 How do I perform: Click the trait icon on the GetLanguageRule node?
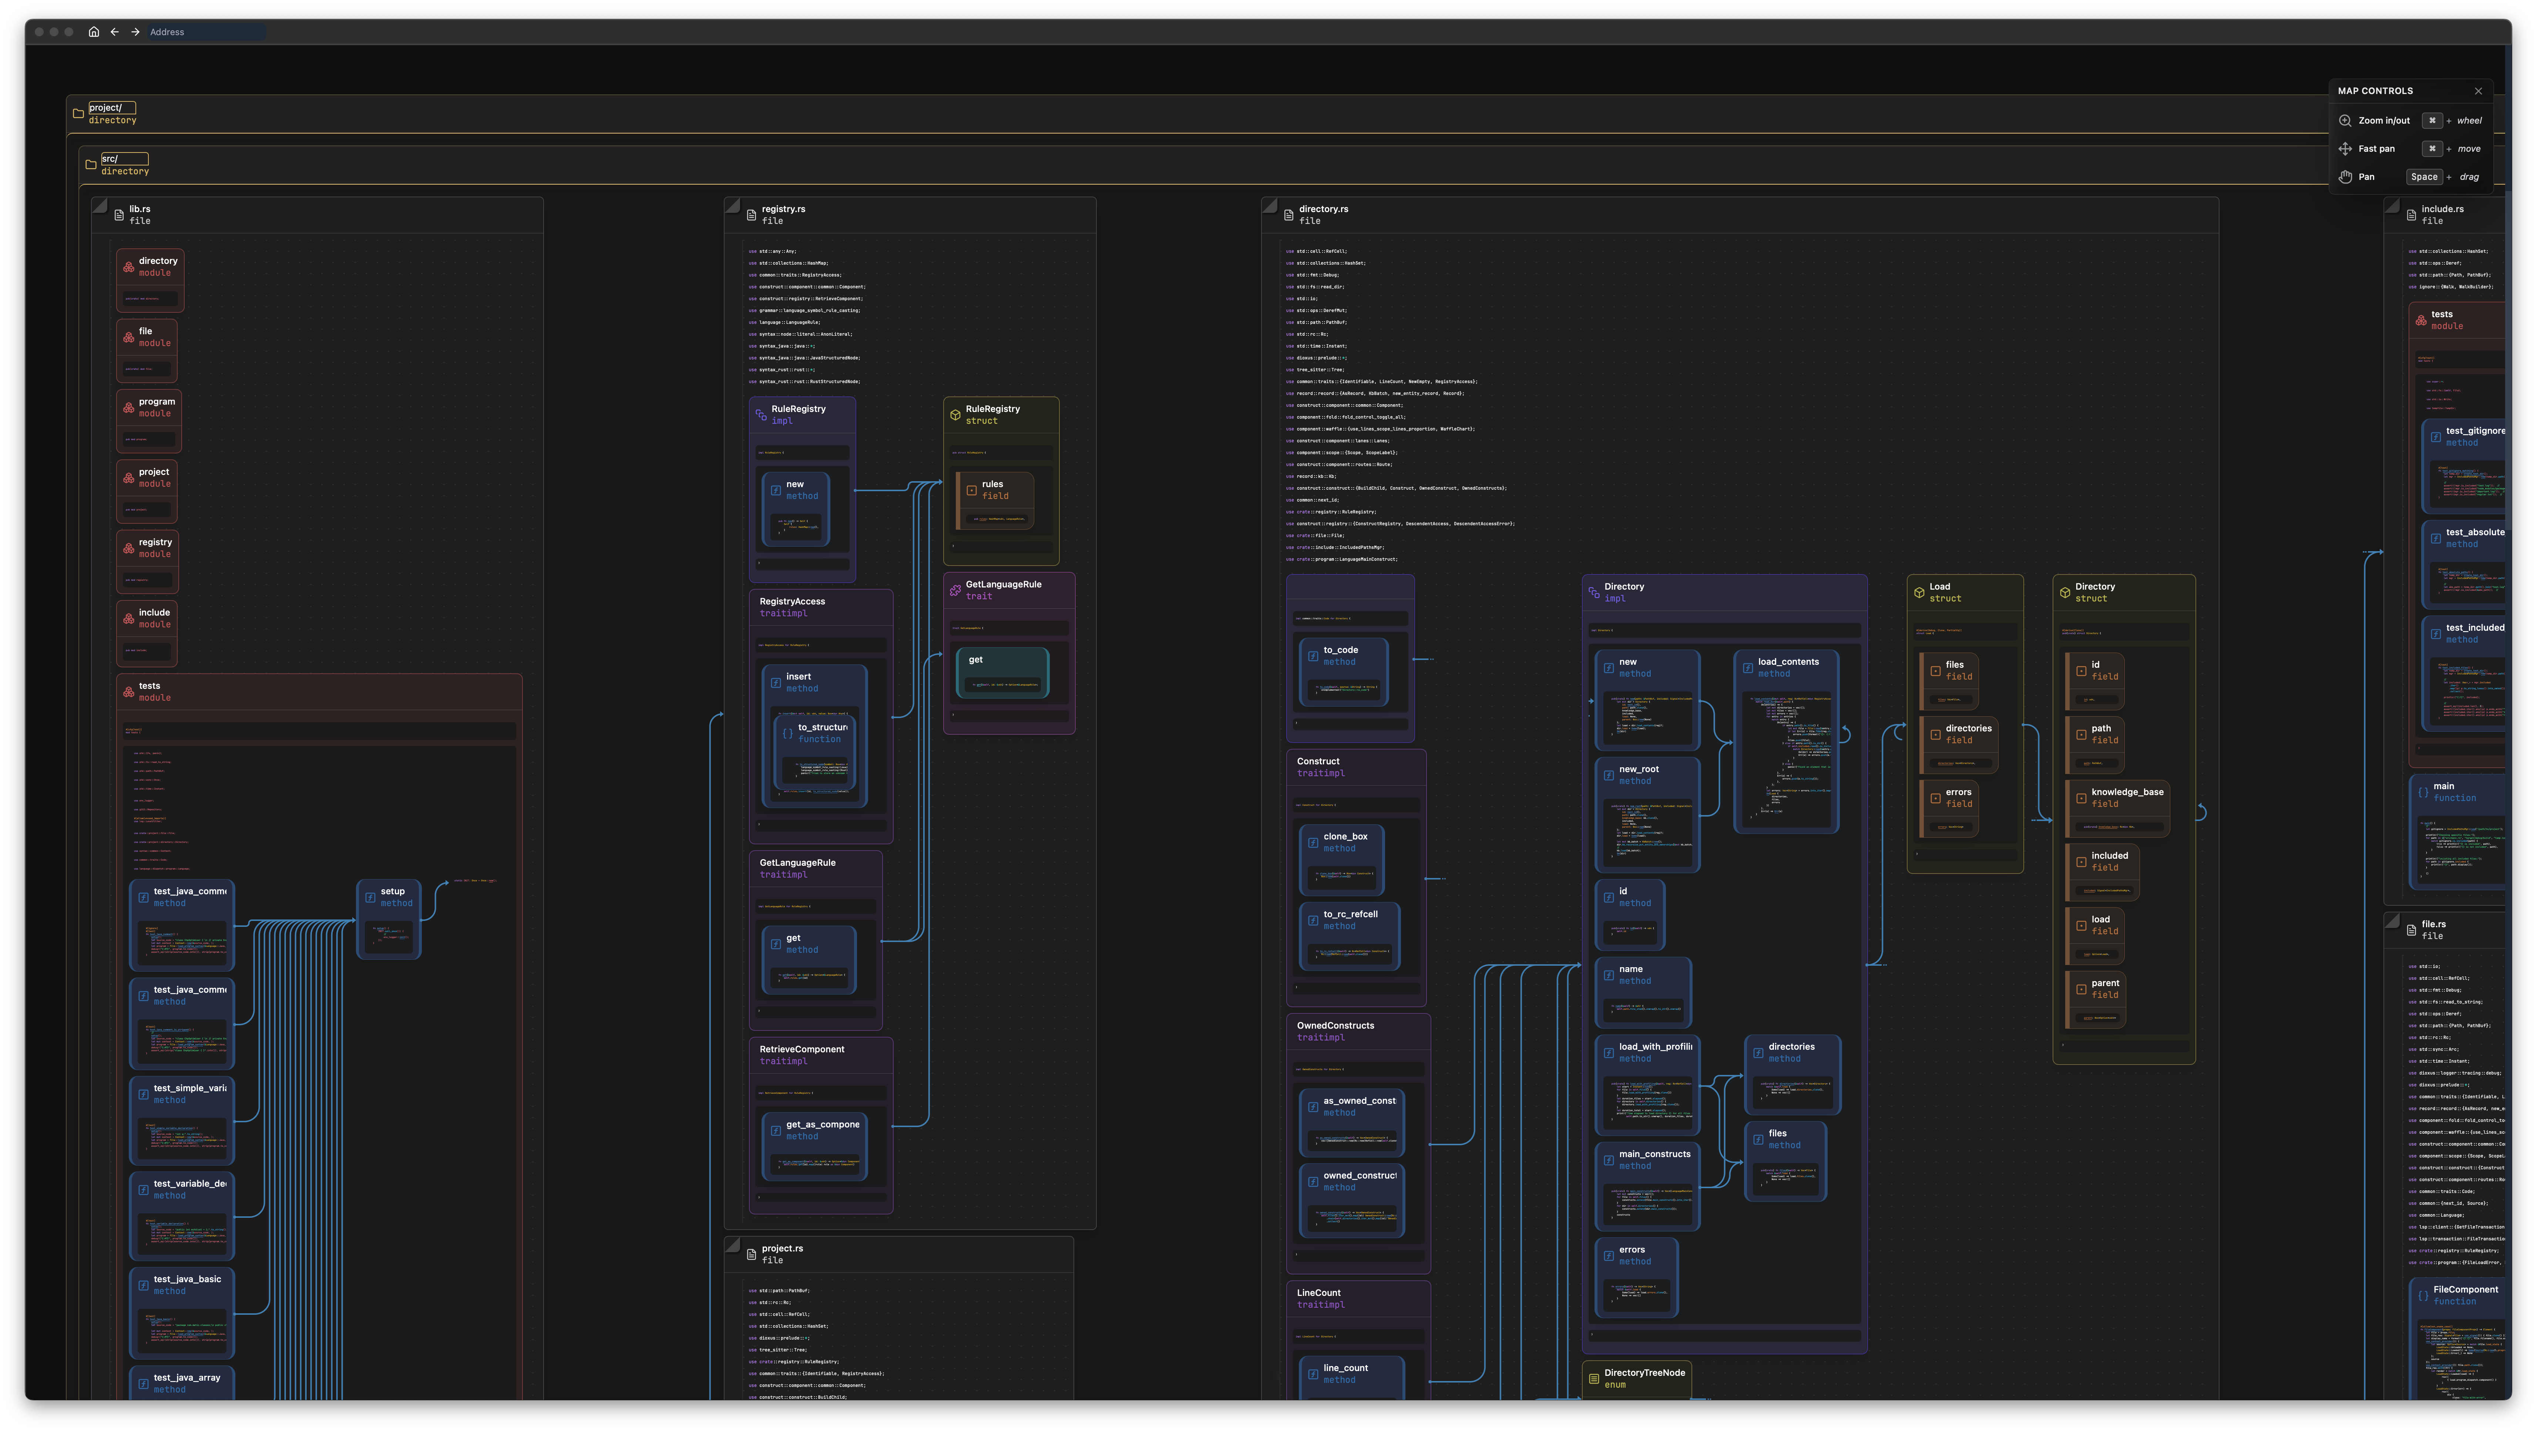click(955, 590)
